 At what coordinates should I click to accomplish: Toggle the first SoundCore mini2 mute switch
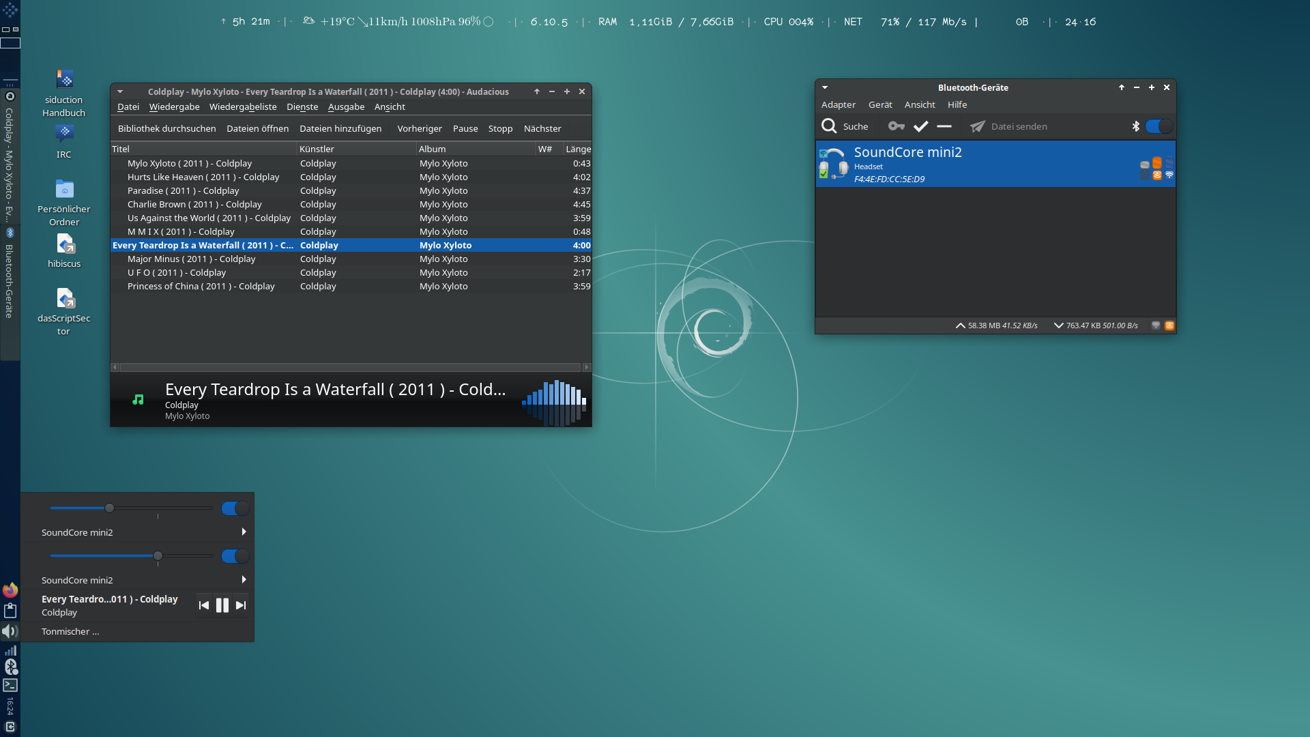tap(235, 508)
